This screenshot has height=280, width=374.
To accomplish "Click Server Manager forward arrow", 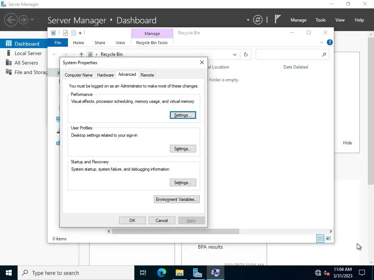I will point(23,20).
